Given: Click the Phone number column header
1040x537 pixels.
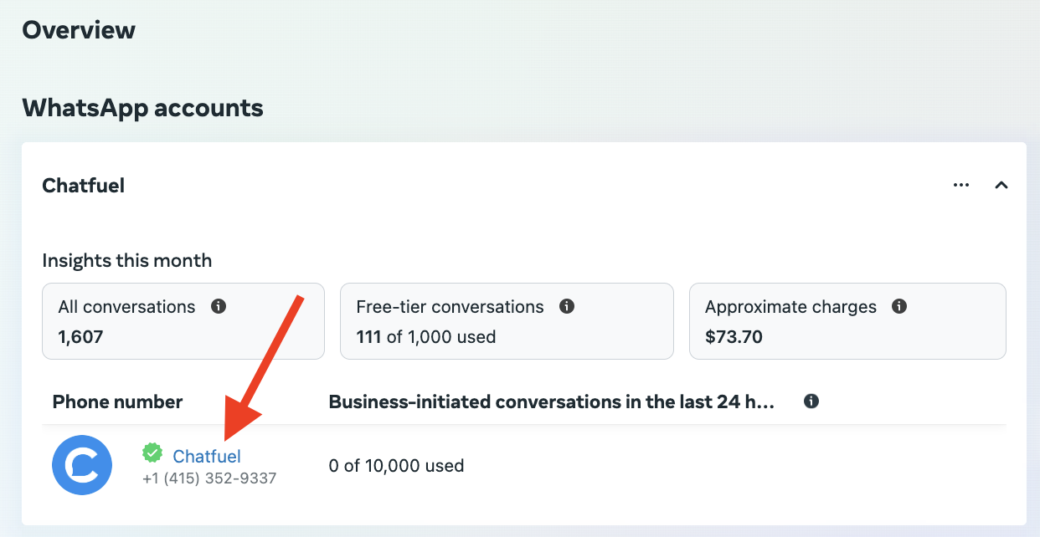Looking at the screenshot, I should [117, 402].
